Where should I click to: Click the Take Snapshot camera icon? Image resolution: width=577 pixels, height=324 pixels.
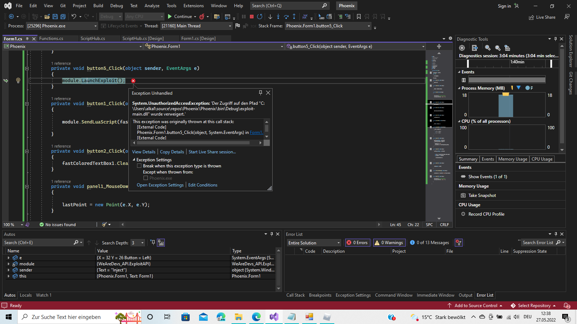pos(463,195)
